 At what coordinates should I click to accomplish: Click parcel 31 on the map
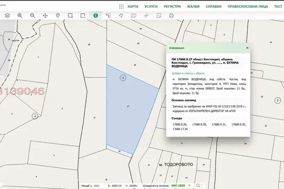click(x=94, y=118)
